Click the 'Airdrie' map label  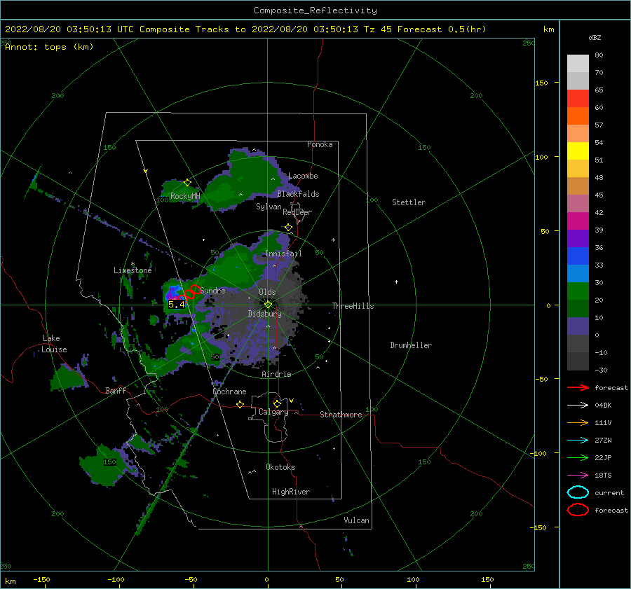point(276,374)
